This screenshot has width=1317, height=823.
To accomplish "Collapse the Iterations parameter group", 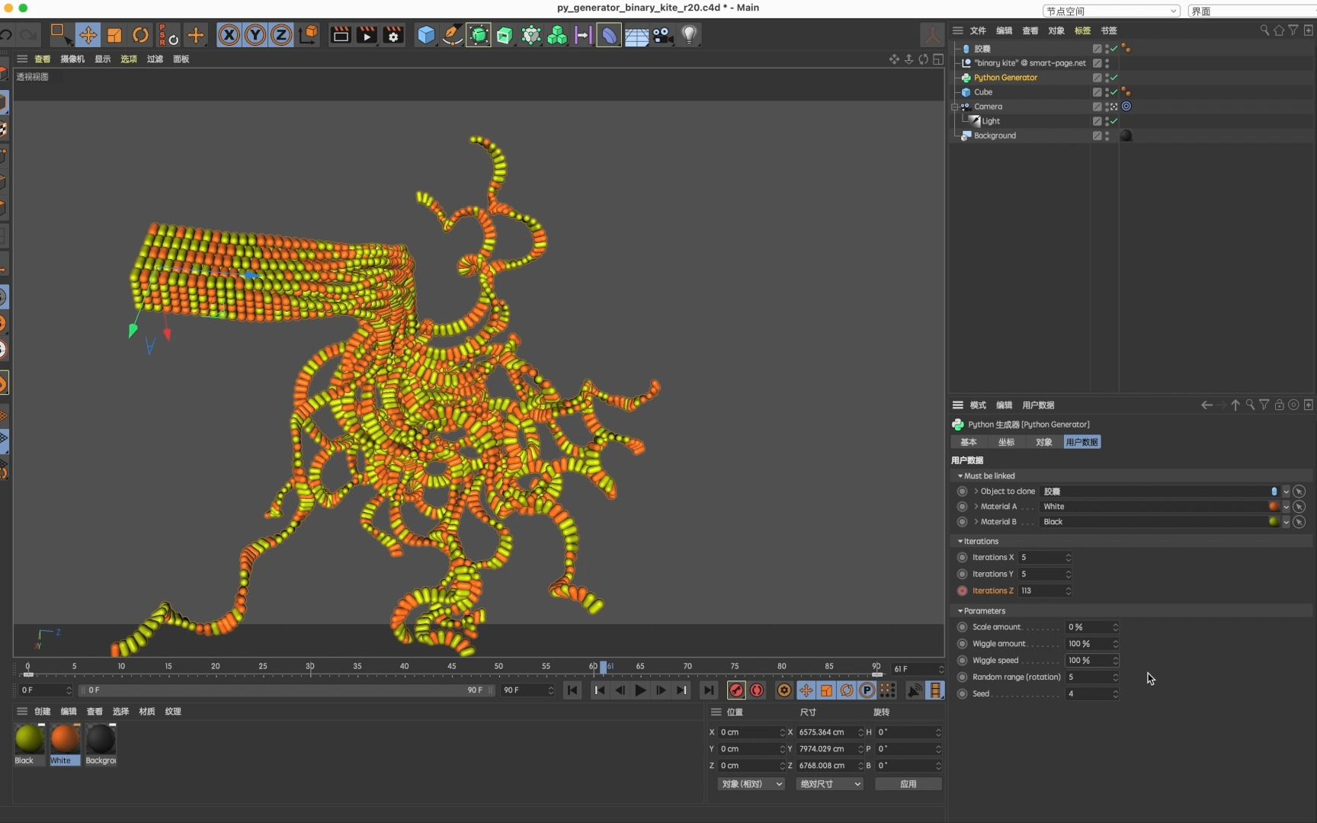I will click(x=960, y=541).
